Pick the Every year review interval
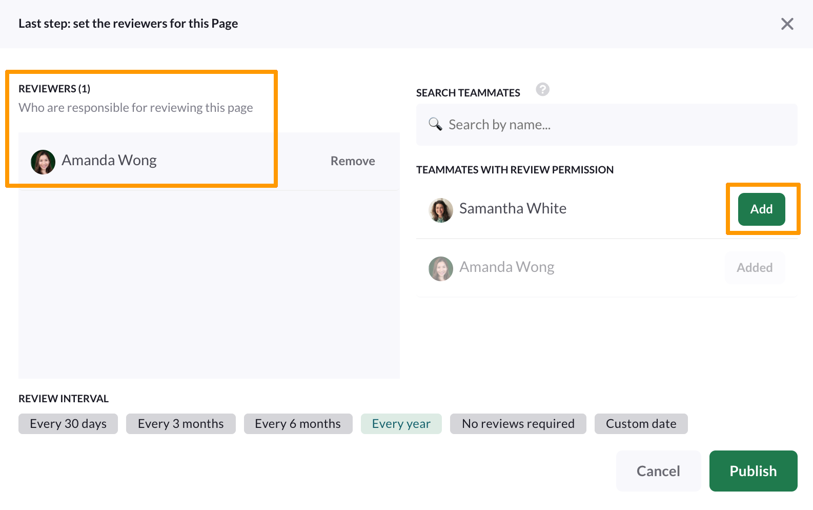This screenshot has height=510, width=813. click(401, 424)
